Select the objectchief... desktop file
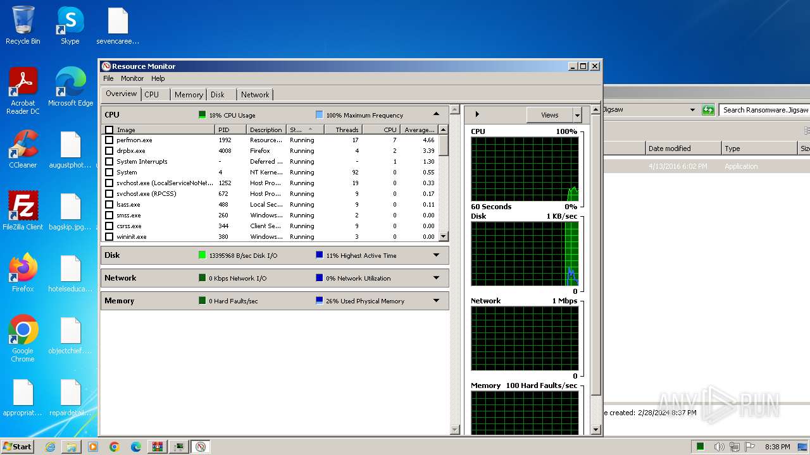 point(70,335)
